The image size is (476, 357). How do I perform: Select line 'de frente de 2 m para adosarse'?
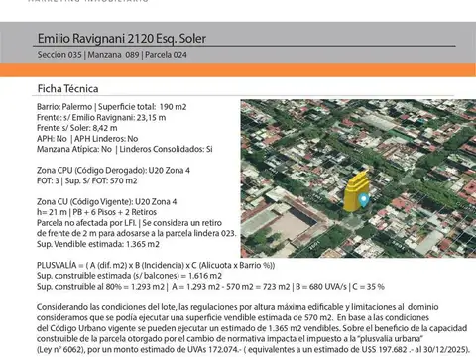137,233
